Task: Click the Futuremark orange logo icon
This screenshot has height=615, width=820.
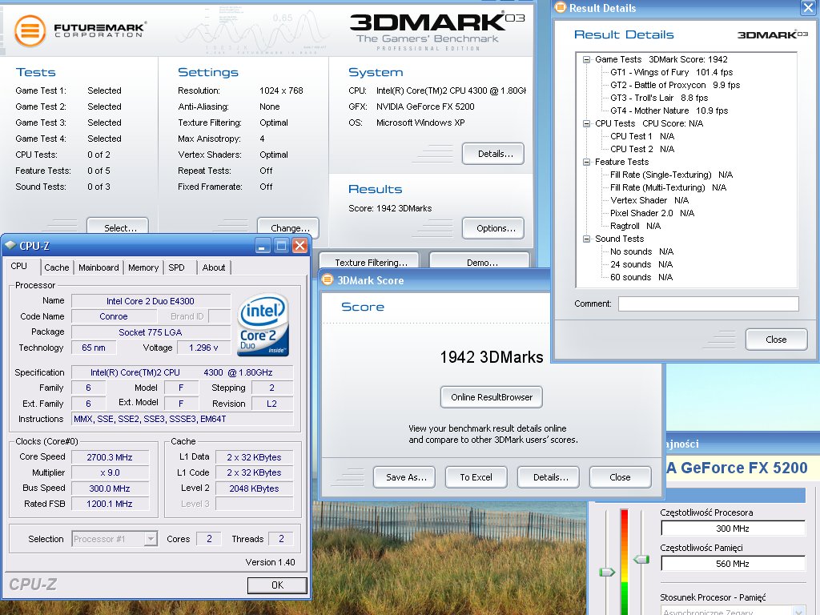Action: point(30,31)
